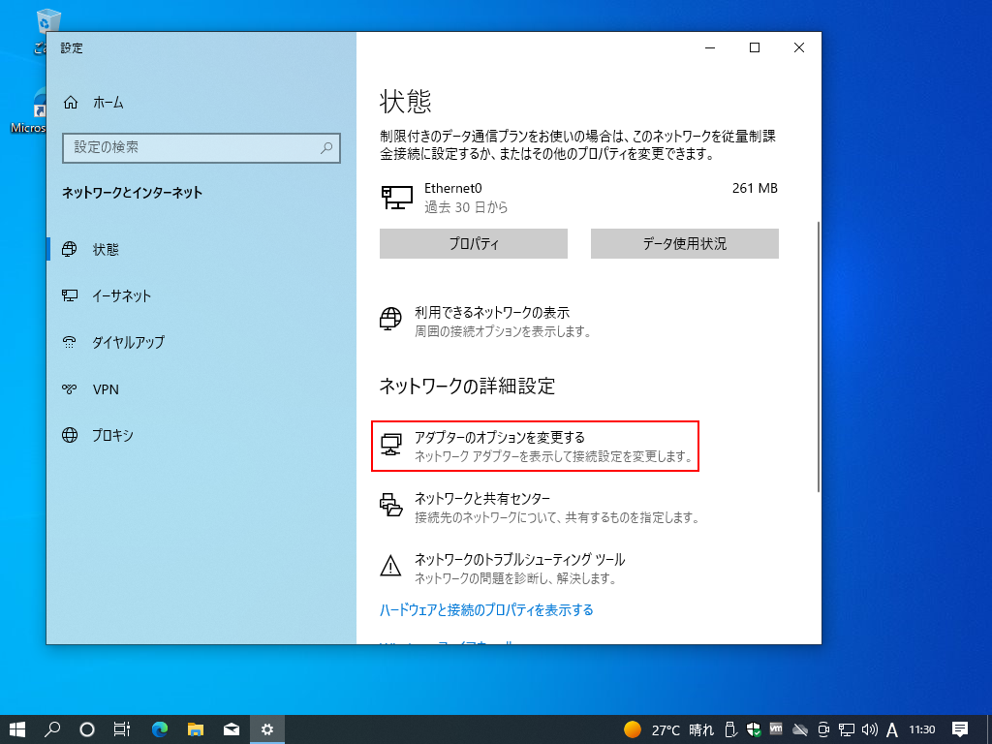Minimize the 設定 window
This screenshot has height=744, width=992.
pyautogui.click(x=710, y=47)
